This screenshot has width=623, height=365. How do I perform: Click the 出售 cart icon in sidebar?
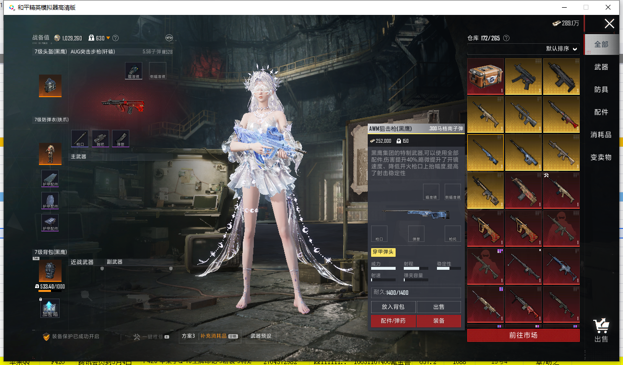point(601,331)
